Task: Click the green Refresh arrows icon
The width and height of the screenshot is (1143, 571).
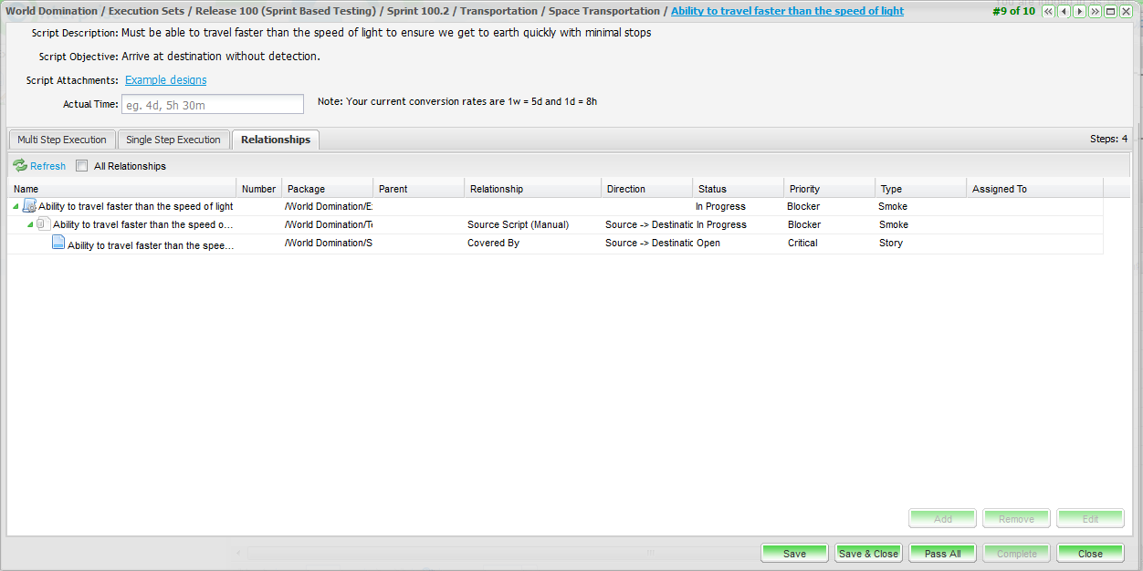Action: [x=20, y=166]
